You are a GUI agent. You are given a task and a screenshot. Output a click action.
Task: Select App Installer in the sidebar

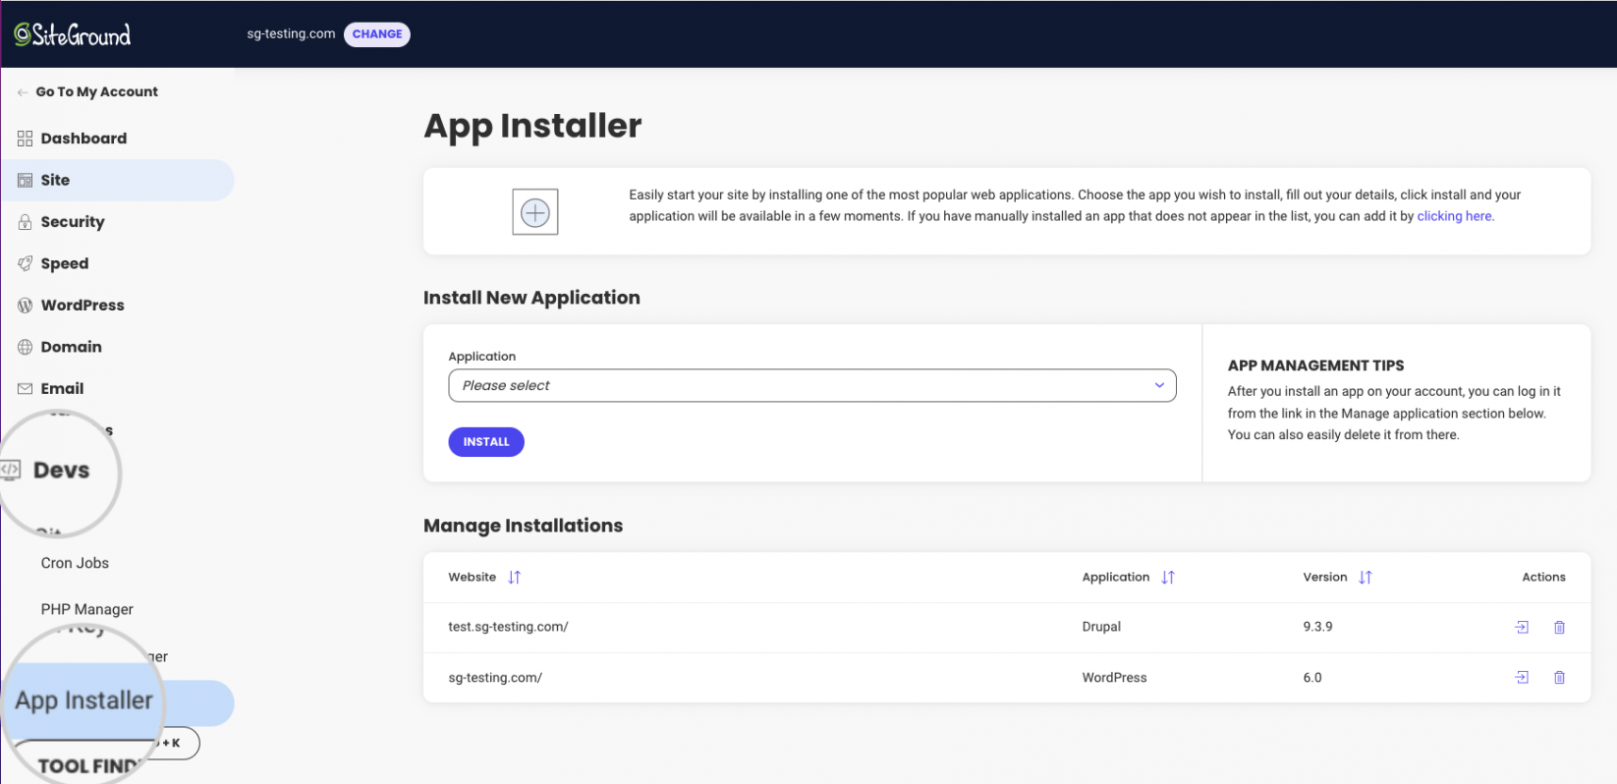point(84,700)
